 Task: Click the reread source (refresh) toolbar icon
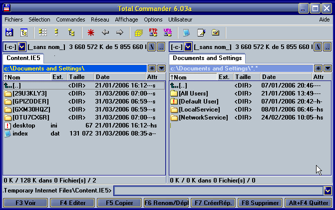coord(9,32)
